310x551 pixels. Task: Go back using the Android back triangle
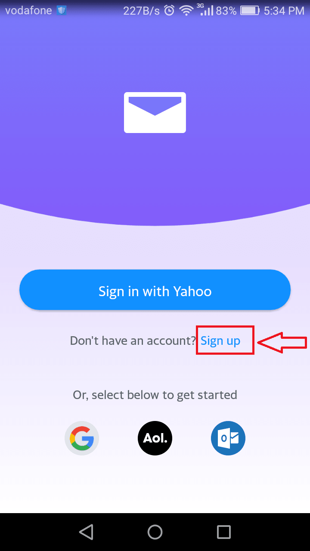86,532
